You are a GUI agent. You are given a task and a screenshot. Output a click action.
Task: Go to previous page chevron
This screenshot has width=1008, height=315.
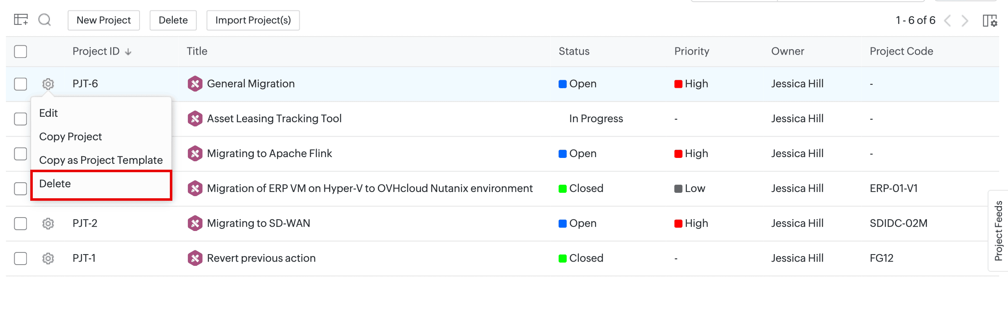(947, 21)
